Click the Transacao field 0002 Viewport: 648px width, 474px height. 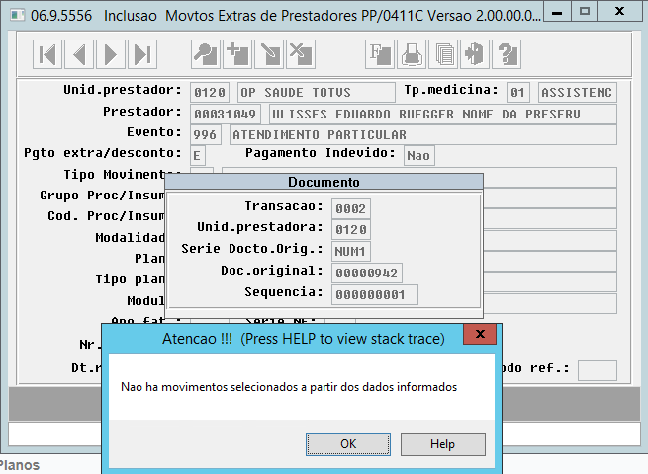(351, 208)
